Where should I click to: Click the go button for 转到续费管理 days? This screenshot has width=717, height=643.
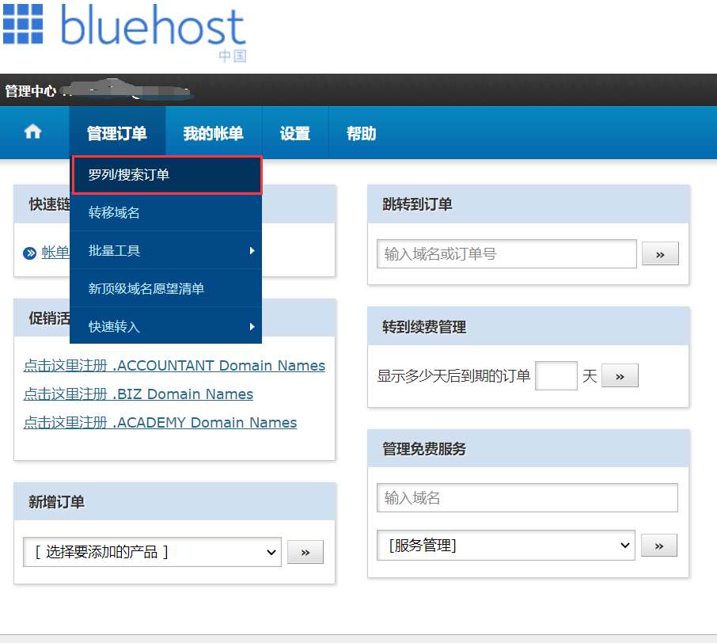[x=620, y=376]
